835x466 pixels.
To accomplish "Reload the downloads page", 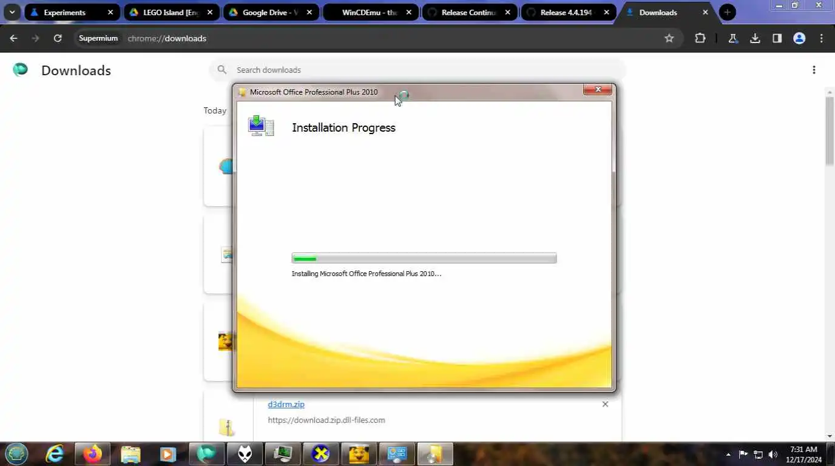I will point(58,38).
